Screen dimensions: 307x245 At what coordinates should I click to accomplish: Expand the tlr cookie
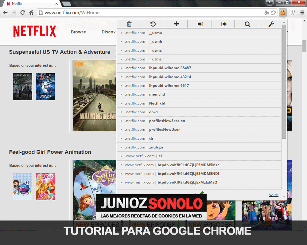click(199, 138)
